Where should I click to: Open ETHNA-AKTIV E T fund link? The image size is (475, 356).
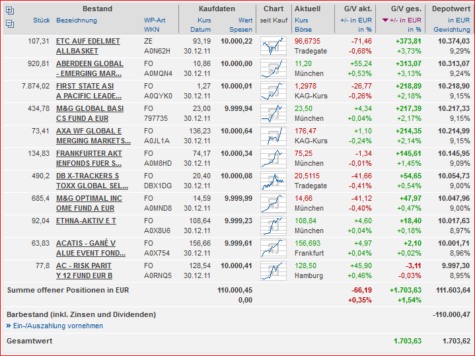86,221
